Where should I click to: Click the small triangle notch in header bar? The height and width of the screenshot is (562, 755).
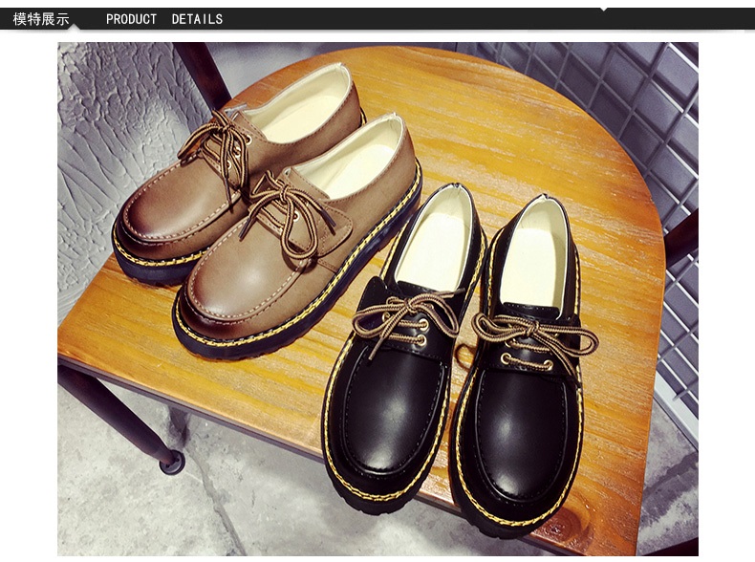click(602, 10)
